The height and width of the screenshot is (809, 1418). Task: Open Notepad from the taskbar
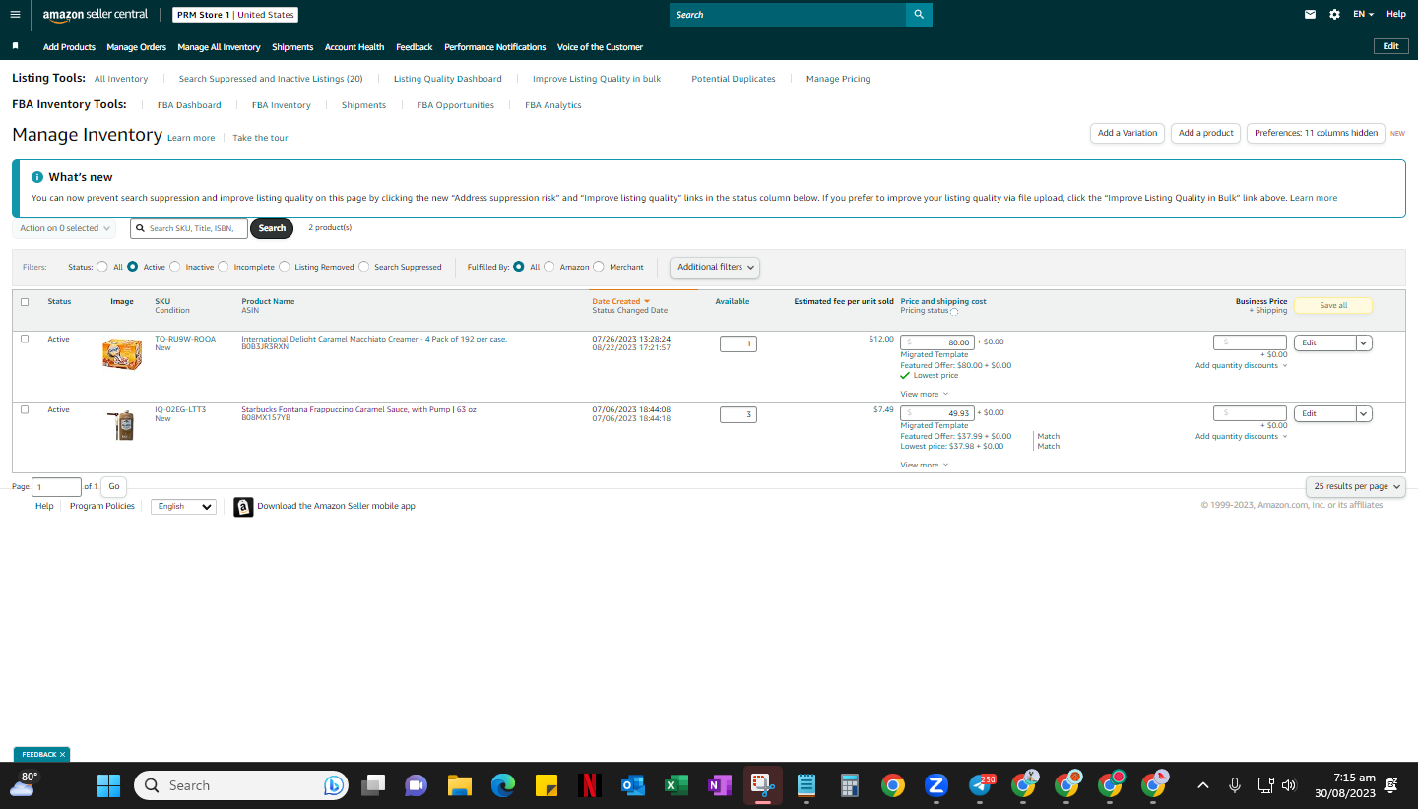806,785
